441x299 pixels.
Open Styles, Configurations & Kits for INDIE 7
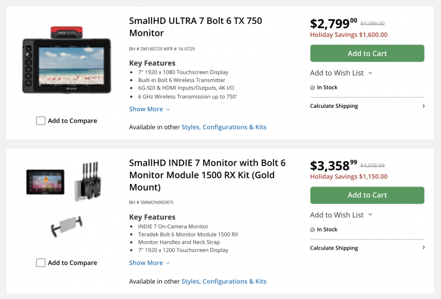[x=224, y=281]
